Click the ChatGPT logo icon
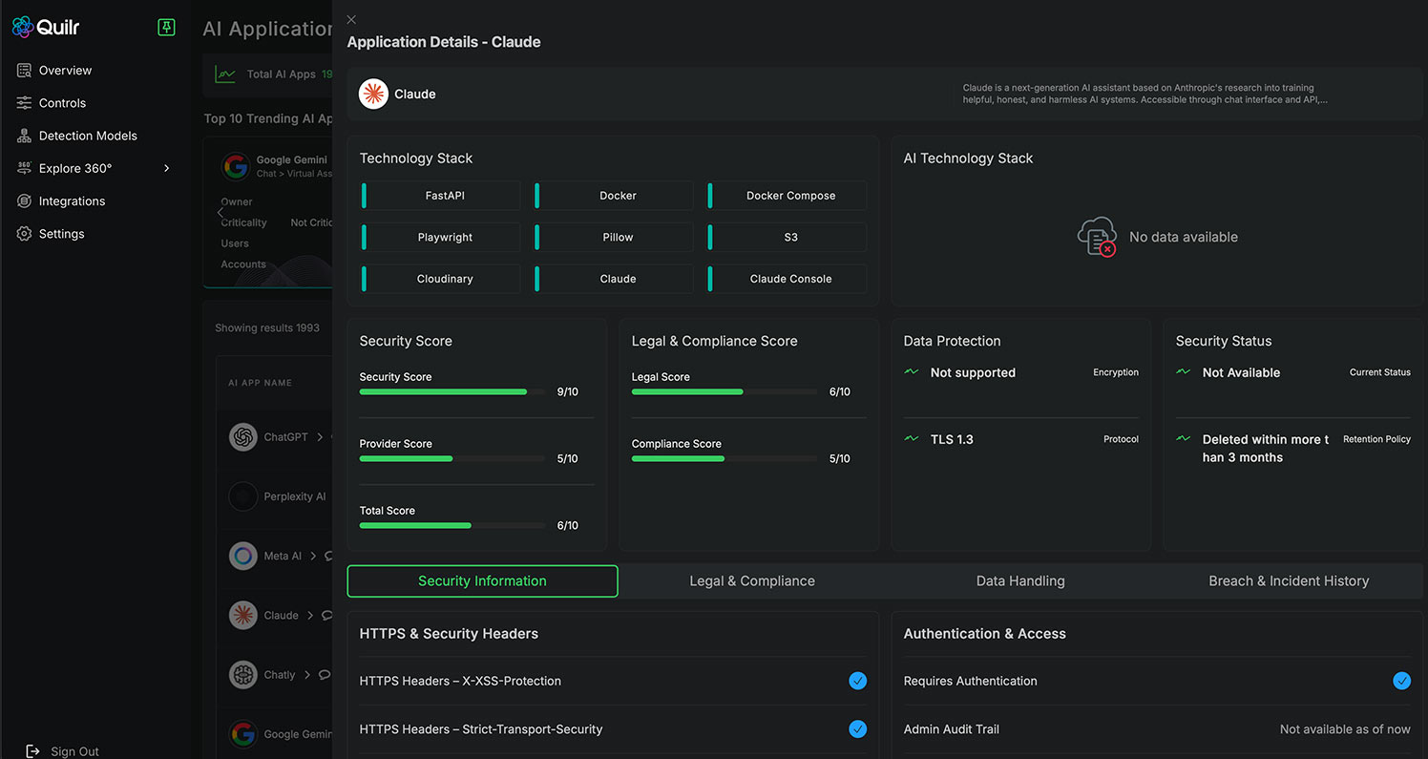Image resolution: width=1428 pixels, height=759 pixels. [x=243, y=437]
